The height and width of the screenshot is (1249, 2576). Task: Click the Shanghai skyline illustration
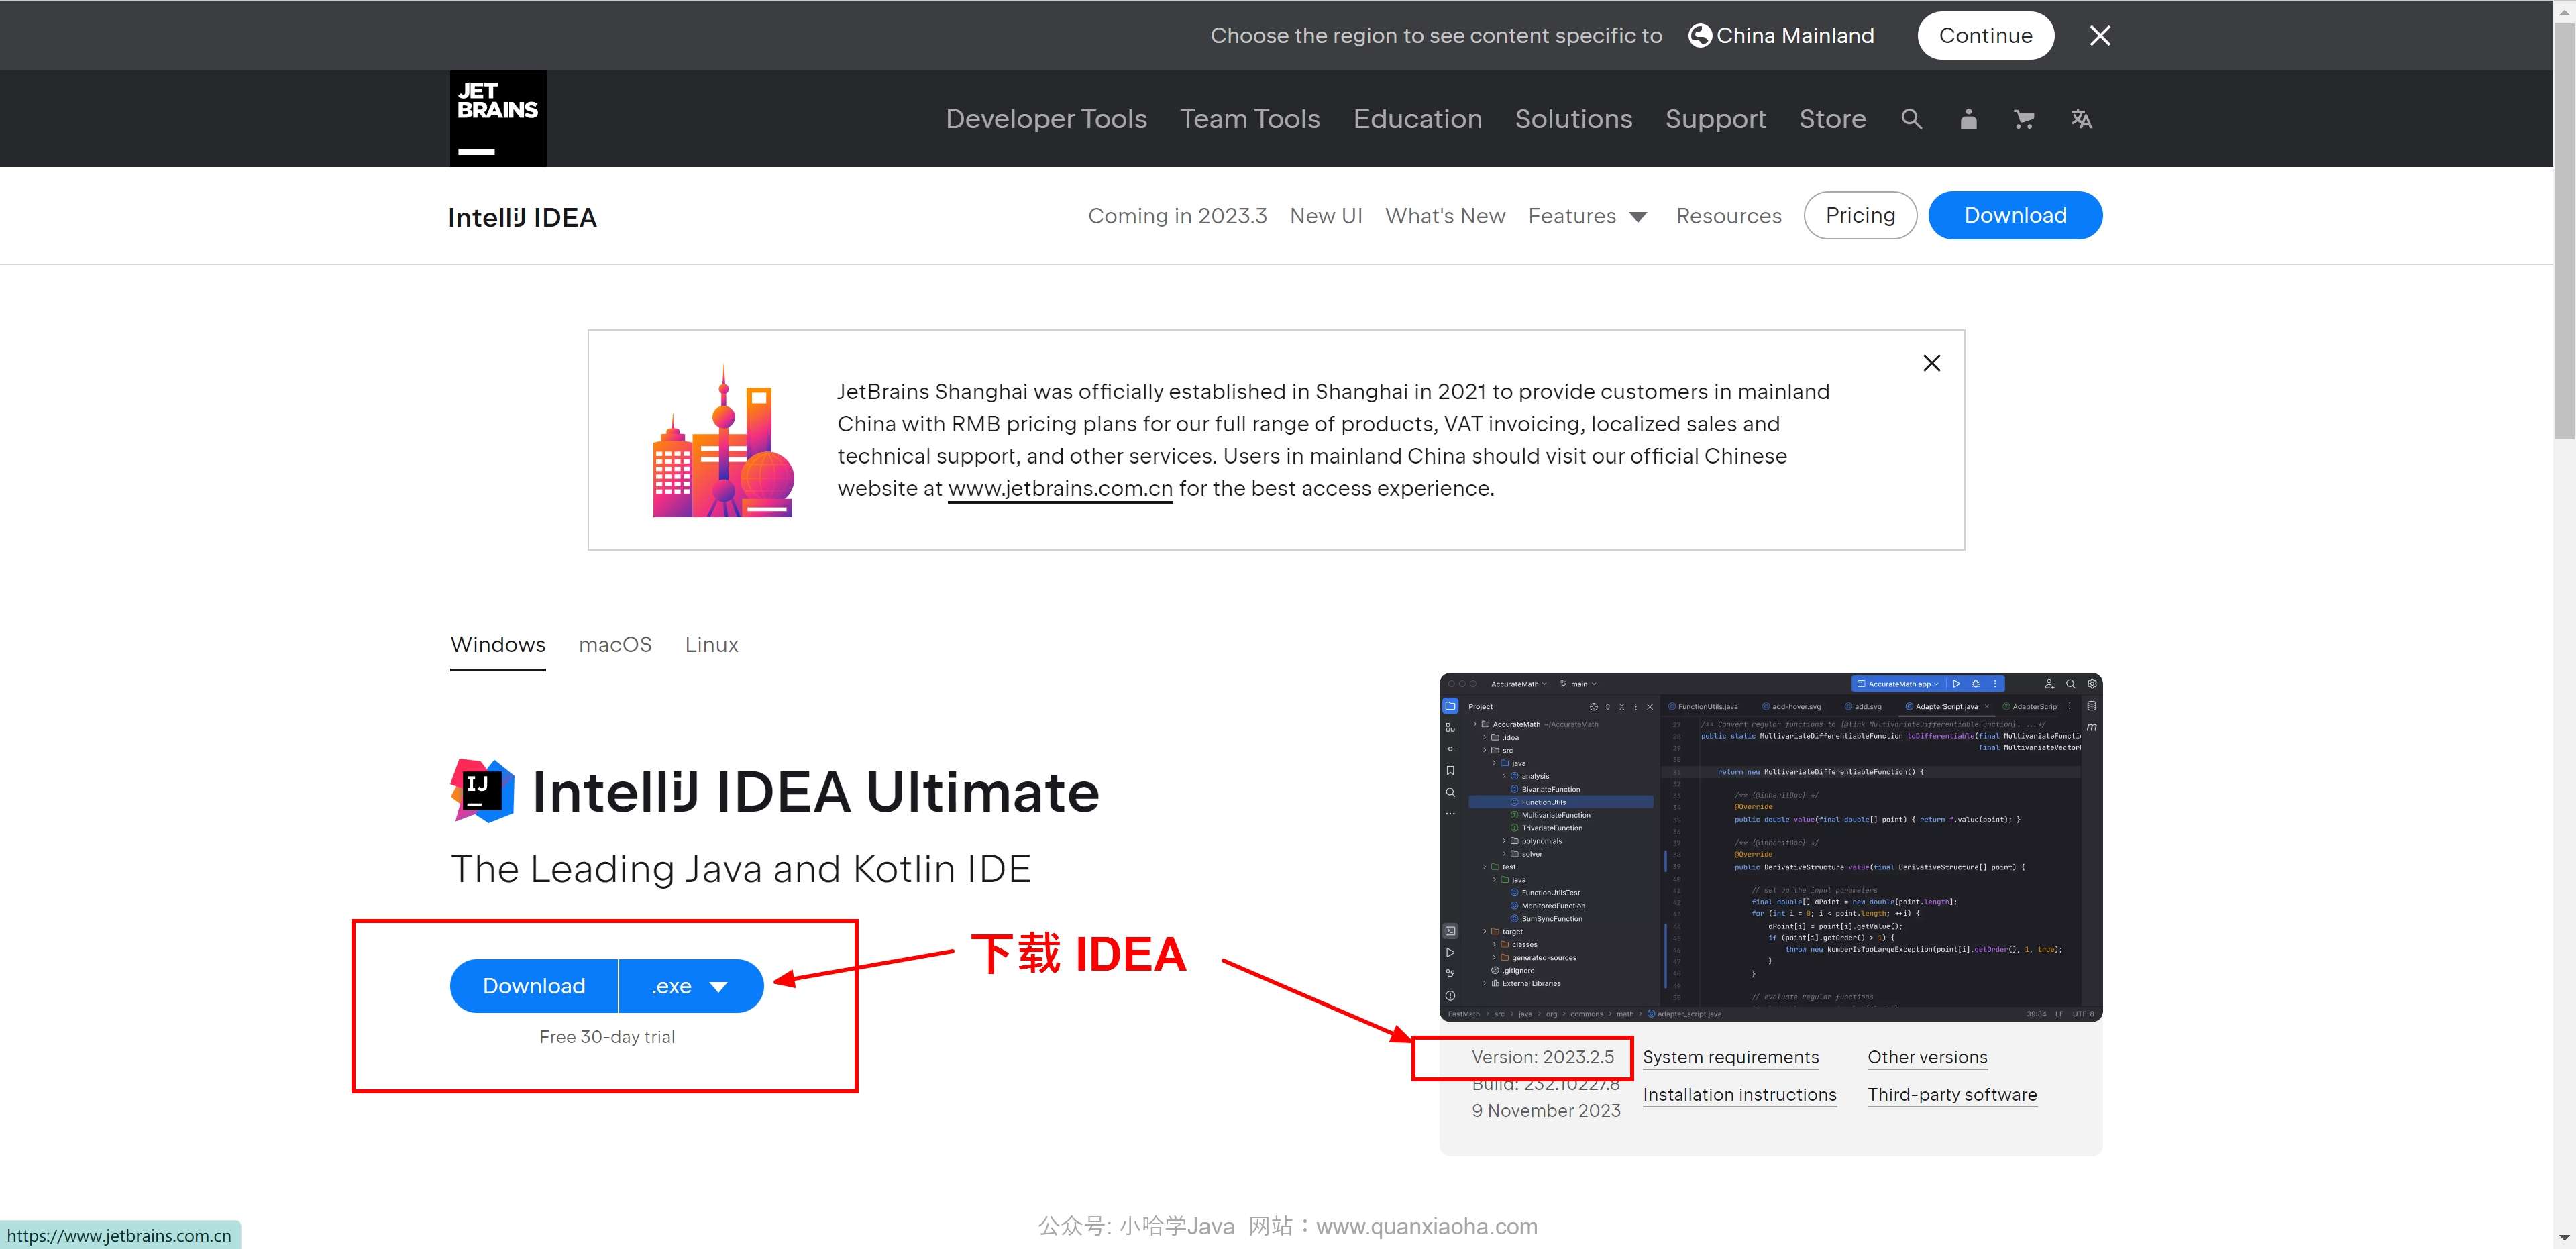(x=723, y=440)
